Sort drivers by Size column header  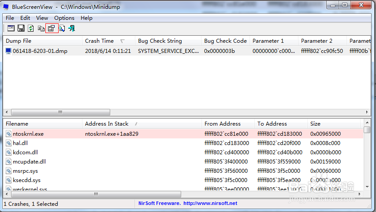334,124
